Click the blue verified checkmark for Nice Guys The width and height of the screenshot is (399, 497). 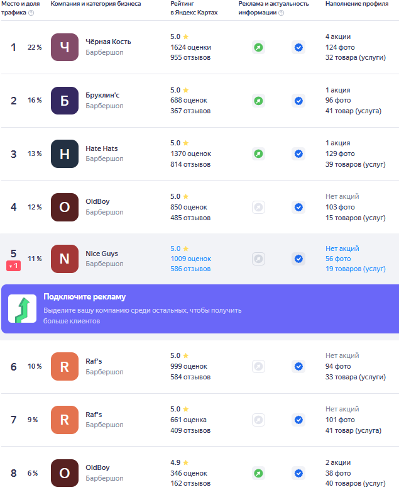pyautogui.click(x=298, y=259)
